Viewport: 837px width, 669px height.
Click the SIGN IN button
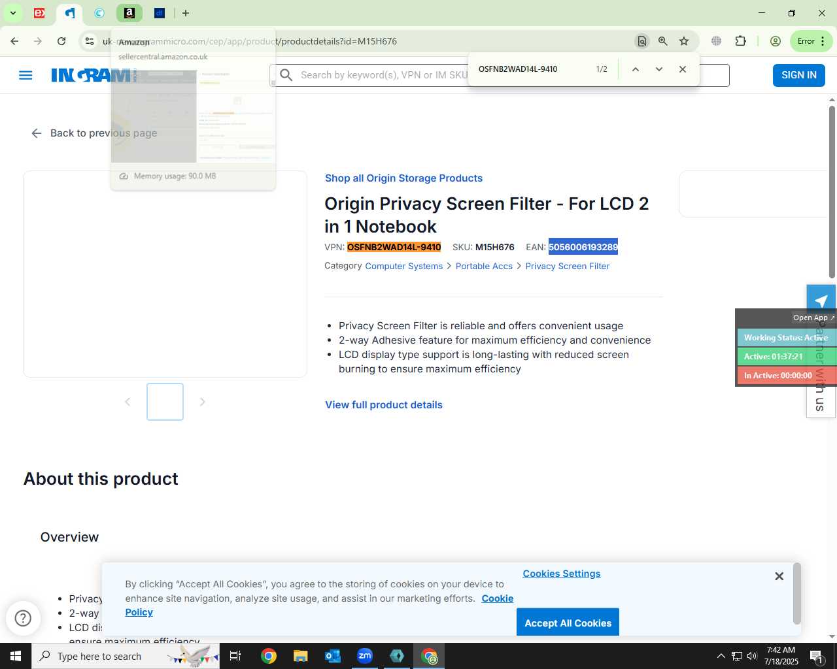(798, 75)
